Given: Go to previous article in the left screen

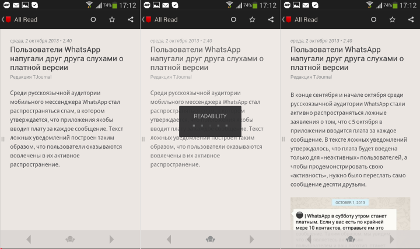Looking at the screenshot, I should click(x=29, y=239).
